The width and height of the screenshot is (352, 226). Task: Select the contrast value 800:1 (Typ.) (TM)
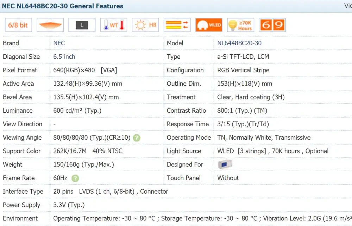(242, 111)
